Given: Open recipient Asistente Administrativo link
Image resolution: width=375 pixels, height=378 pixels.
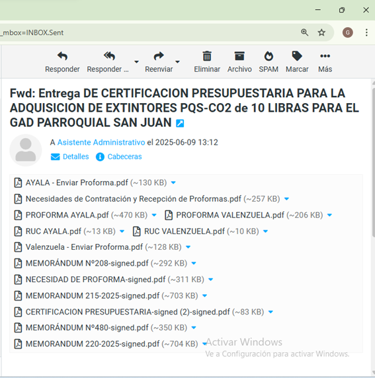Looking at the screenshot, I should (101, 143).
